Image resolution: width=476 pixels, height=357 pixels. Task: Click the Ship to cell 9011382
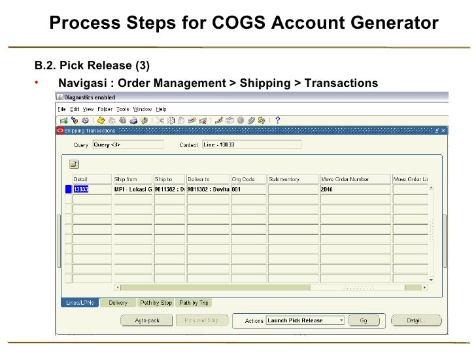[169, 189]
